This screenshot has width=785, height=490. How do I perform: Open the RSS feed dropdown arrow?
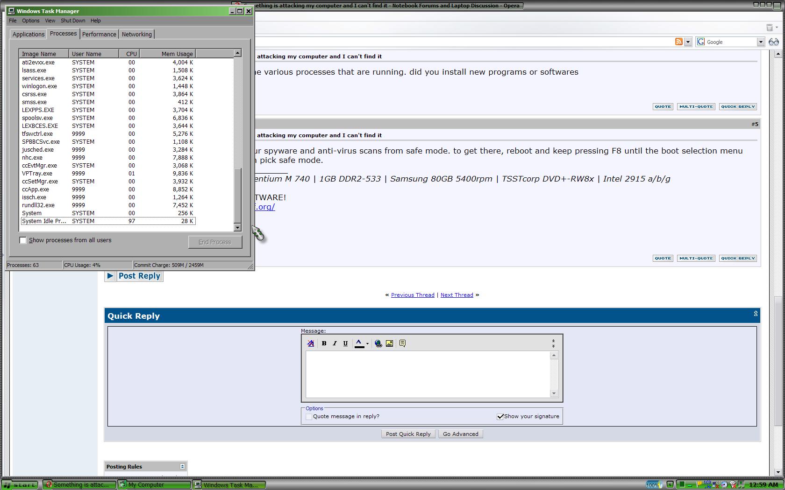(688, 42)
